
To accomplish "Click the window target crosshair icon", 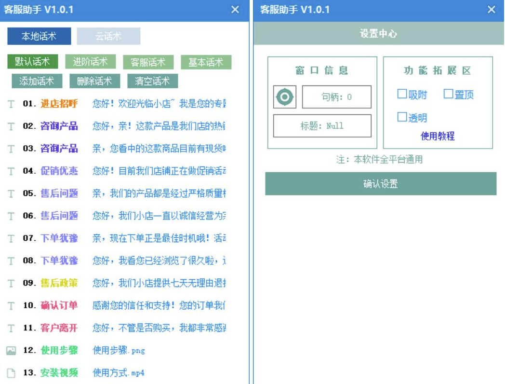I will point(284,97).
